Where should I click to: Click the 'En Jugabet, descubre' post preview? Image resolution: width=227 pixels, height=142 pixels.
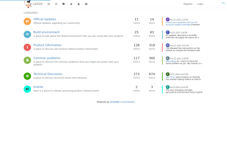182,36
